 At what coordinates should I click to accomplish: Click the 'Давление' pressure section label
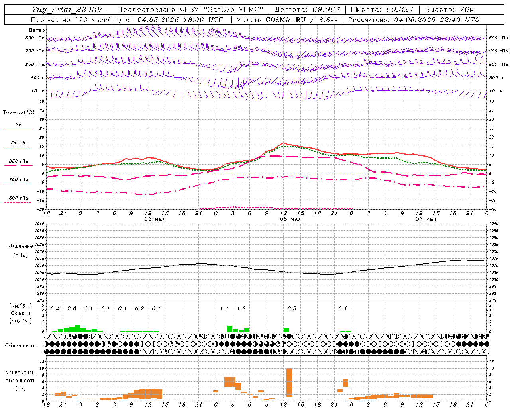pos(21,246)
